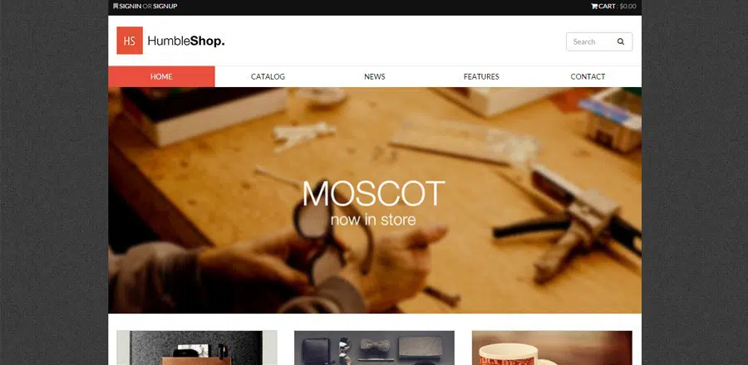
Task: Click the shopping cart icon
Action: click(x=594, y=6)
